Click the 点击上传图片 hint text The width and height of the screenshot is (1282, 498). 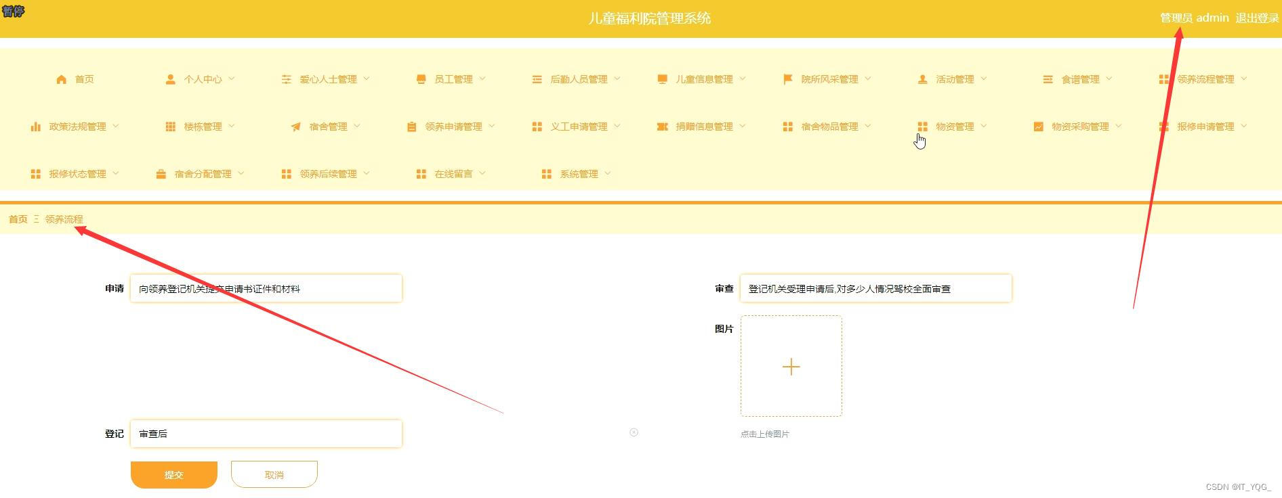point(765,434)
